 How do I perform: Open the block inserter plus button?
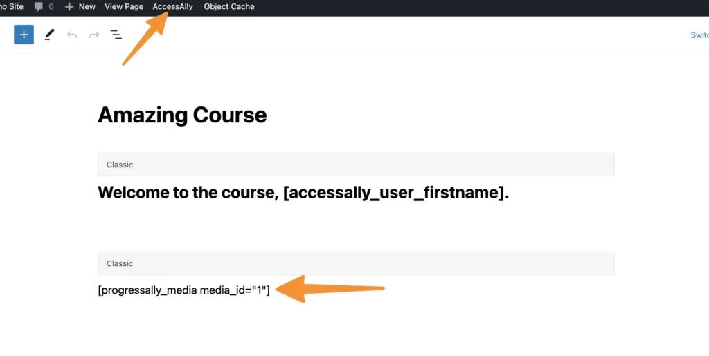tap(24, 35)
